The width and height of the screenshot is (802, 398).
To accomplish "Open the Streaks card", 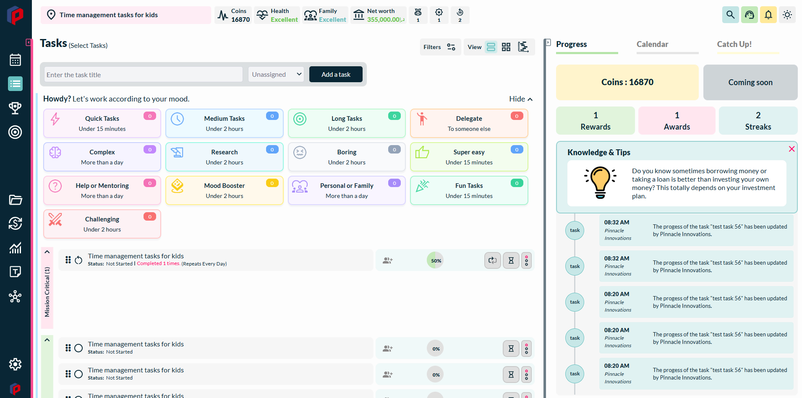I will coord(758,121).
